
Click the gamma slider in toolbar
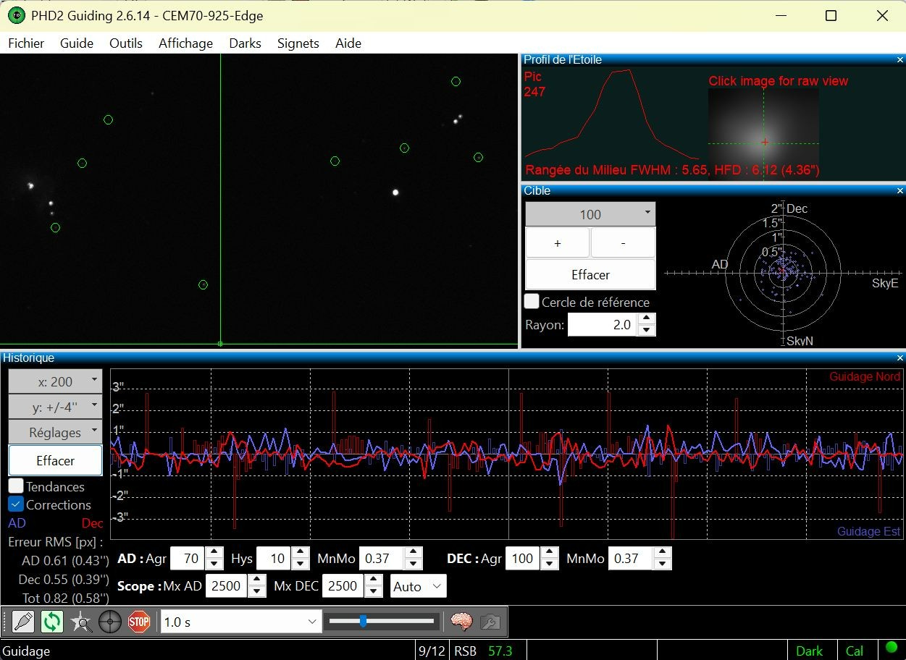pos(382,621)
